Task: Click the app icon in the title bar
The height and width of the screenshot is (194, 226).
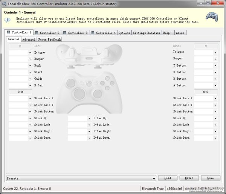Action: 4,4
